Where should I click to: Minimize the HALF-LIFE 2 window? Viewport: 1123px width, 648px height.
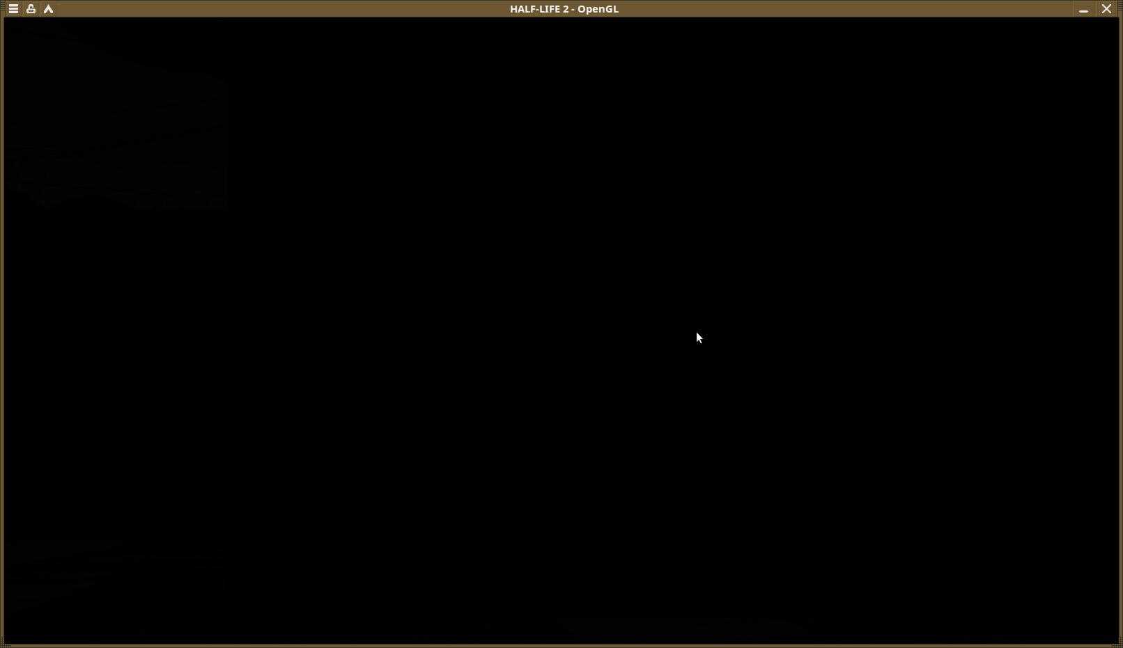(1083, 9)
